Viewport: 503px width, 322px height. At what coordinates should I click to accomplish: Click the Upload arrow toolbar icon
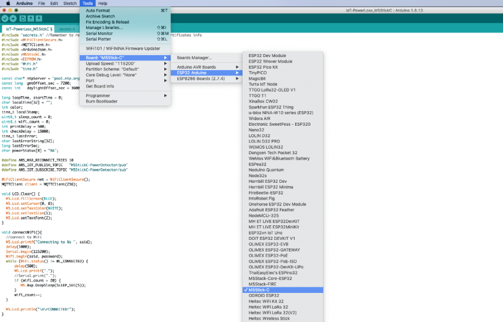tap(13, 18)
